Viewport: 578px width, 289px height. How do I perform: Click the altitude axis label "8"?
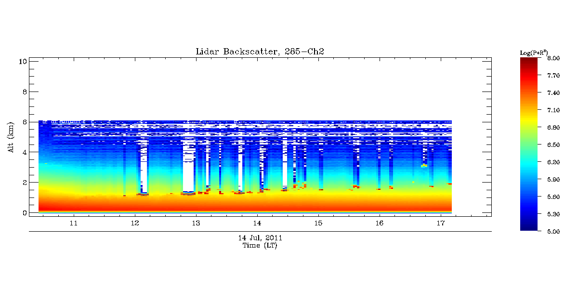click(x=24, y=92)
